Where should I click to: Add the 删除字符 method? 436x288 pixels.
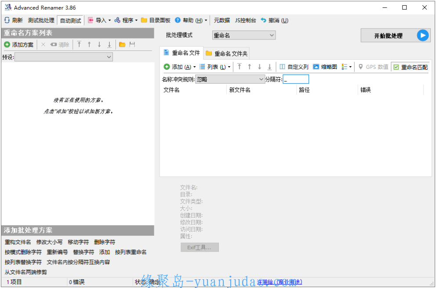(x=105, y=242)
